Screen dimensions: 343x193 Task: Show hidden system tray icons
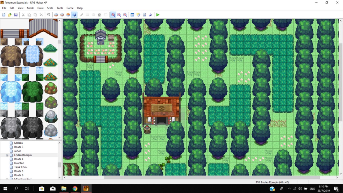pyautogui.click(x=289, y=189)
